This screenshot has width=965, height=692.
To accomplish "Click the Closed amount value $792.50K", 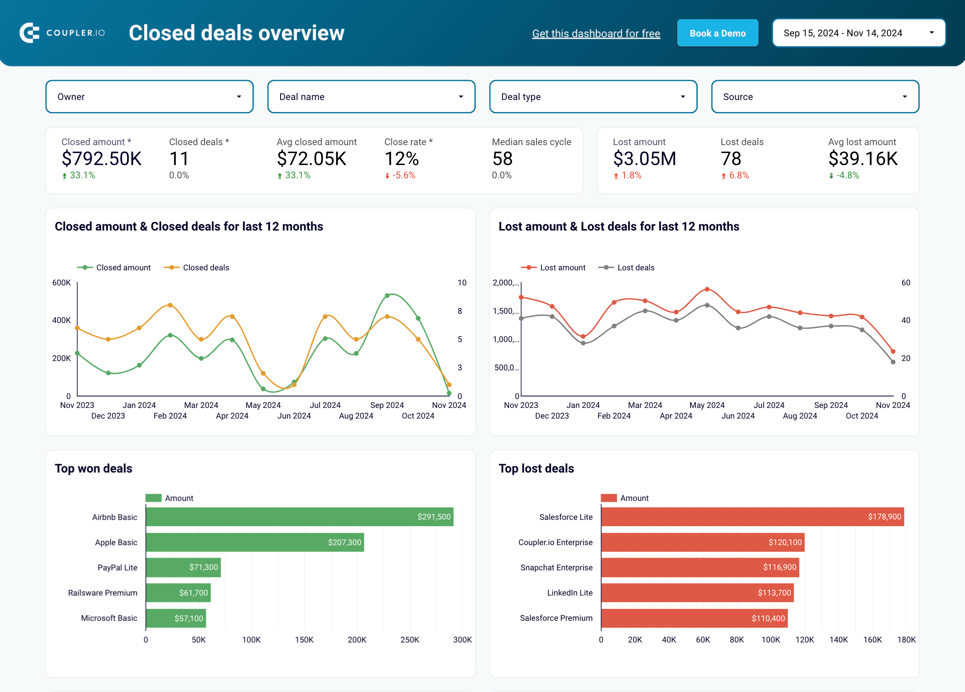I will [101, 158].
